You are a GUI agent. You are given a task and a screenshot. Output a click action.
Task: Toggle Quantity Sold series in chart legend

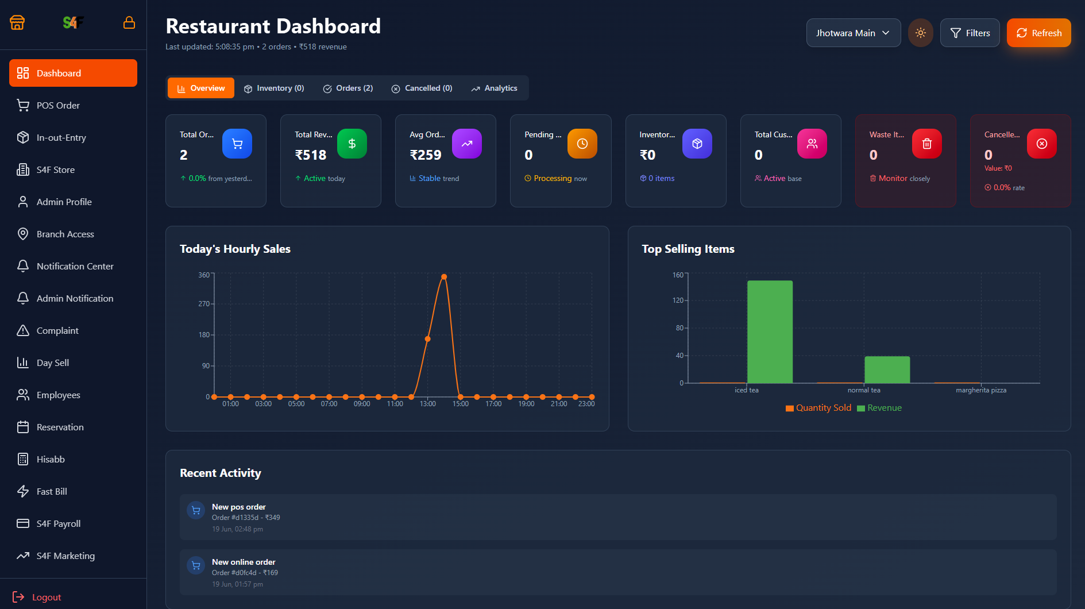(818, 408)
